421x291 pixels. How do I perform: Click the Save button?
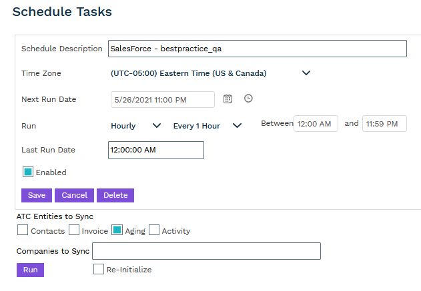[37, 195]
